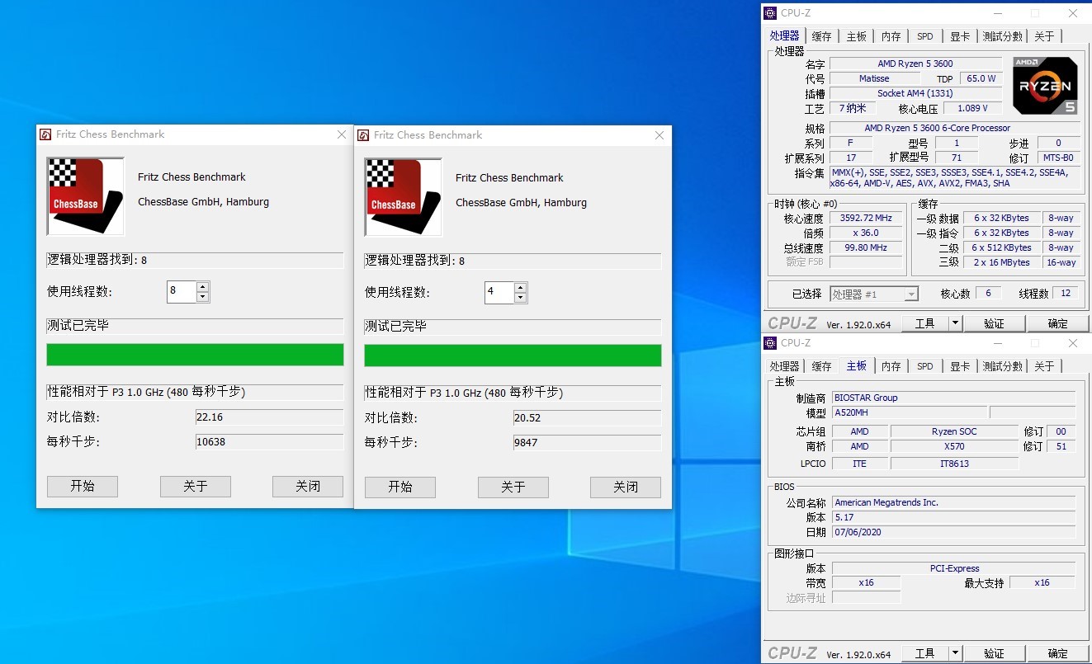This screenshot has height=664, width=1092.
Task: Minimize the lower CPU-Z window
Action: coord(997,342)
